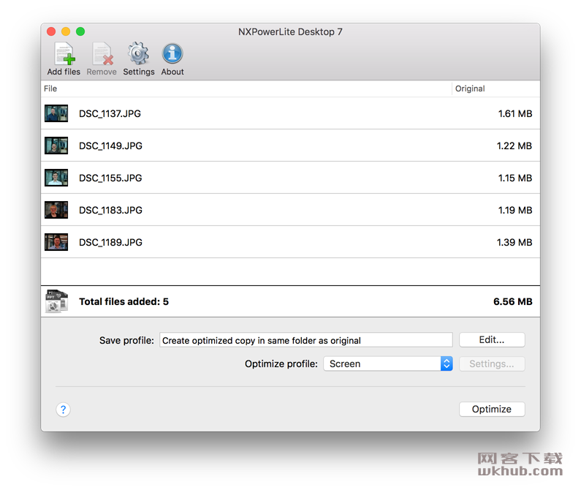Maximize the window with the green button
This screenshot has width=581, height=490.
click(x=80, y=31)
